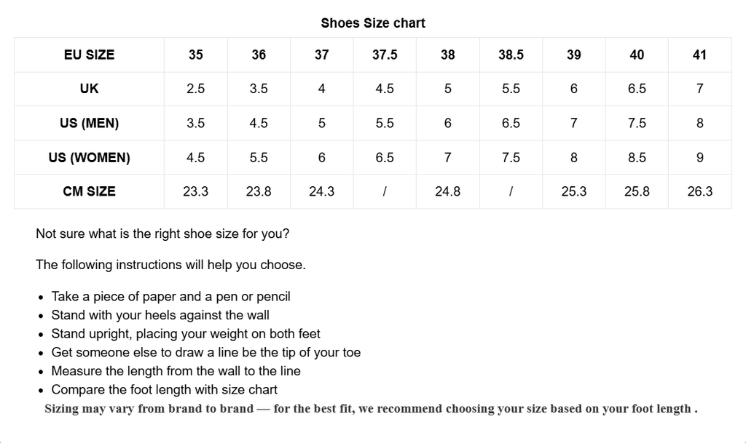Click the 26.3 CM size cell
746x443 pixels.
(699, 191)
